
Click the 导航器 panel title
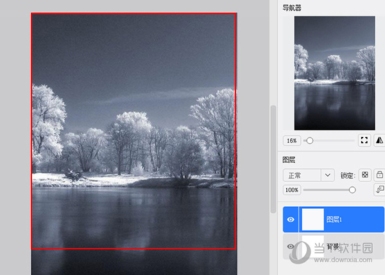(292, 8)
